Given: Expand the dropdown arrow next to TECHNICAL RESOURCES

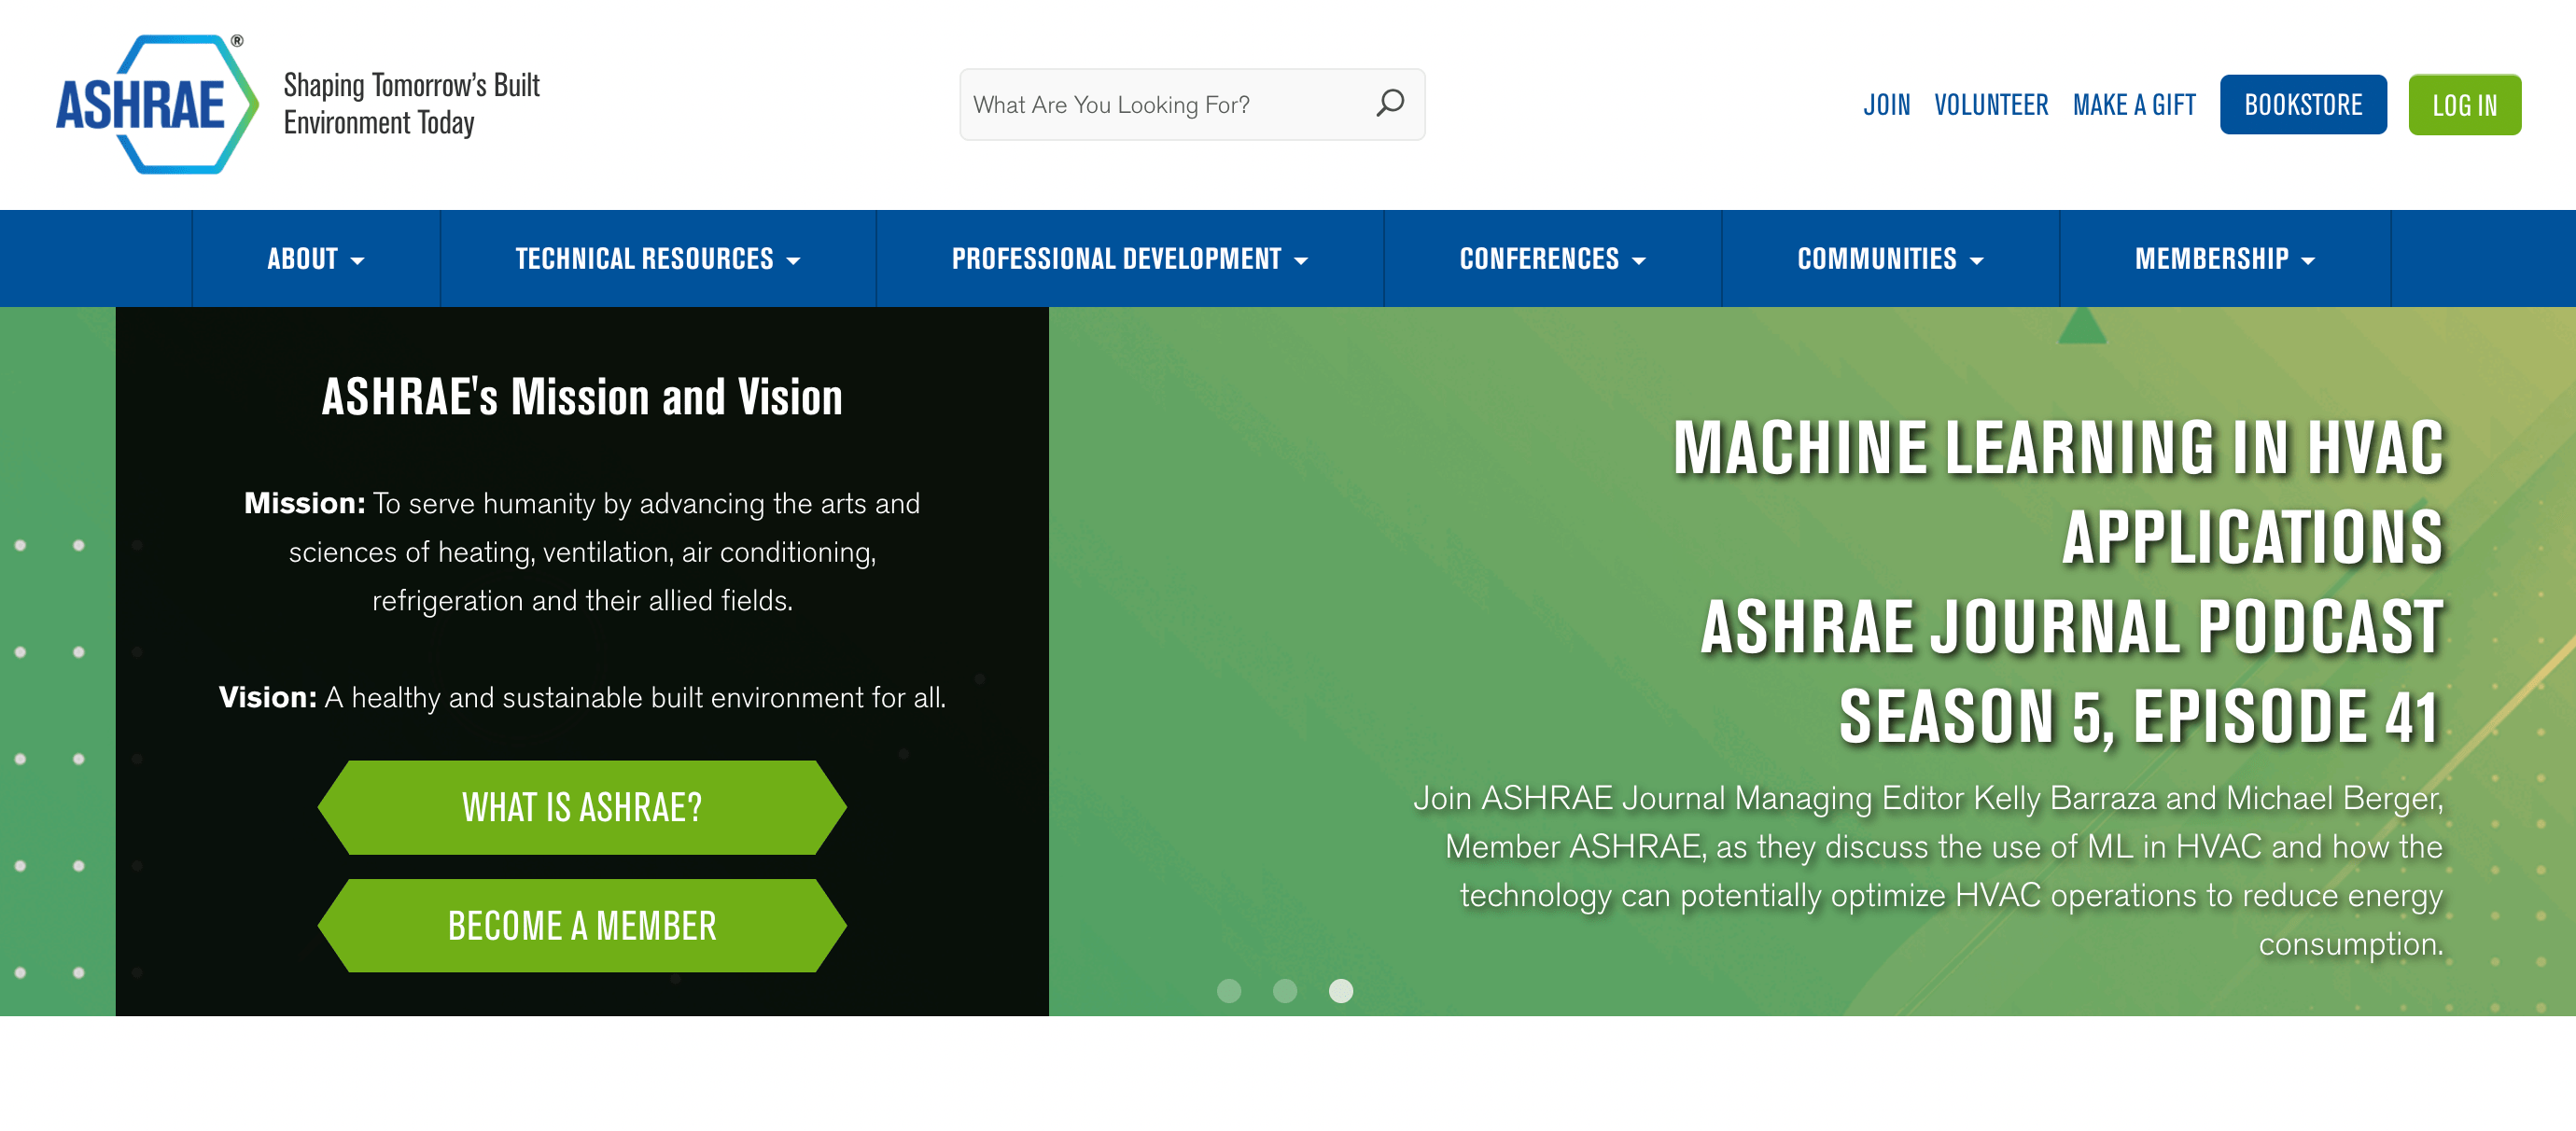Looking at the screenshot, I should (793, 261).
